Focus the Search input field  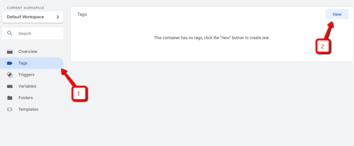click(38, 34)
